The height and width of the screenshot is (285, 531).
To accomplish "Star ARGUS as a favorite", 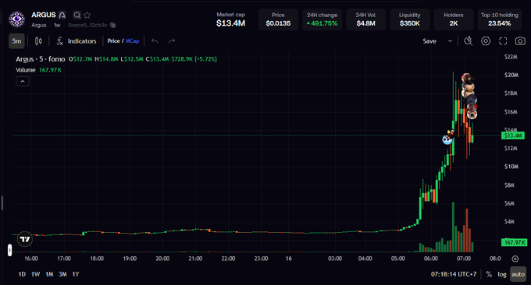I will [87, 15].
